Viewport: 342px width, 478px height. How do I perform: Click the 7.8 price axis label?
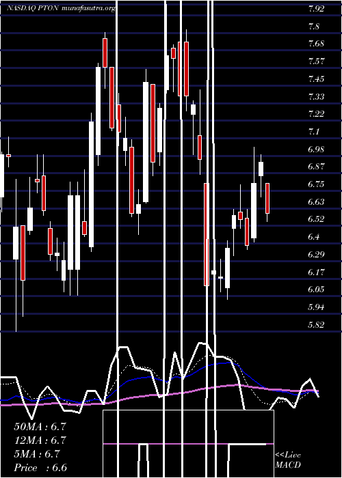(314, 26)
